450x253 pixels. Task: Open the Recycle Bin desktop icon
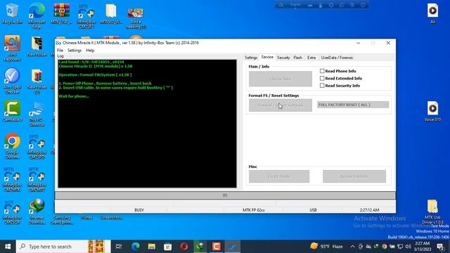coord(12,13)
